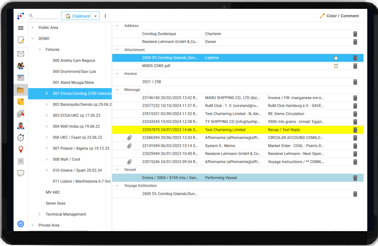The image size is (378, 246).
Task: Open the documents stack icon
Action: (x=21, y=114)
